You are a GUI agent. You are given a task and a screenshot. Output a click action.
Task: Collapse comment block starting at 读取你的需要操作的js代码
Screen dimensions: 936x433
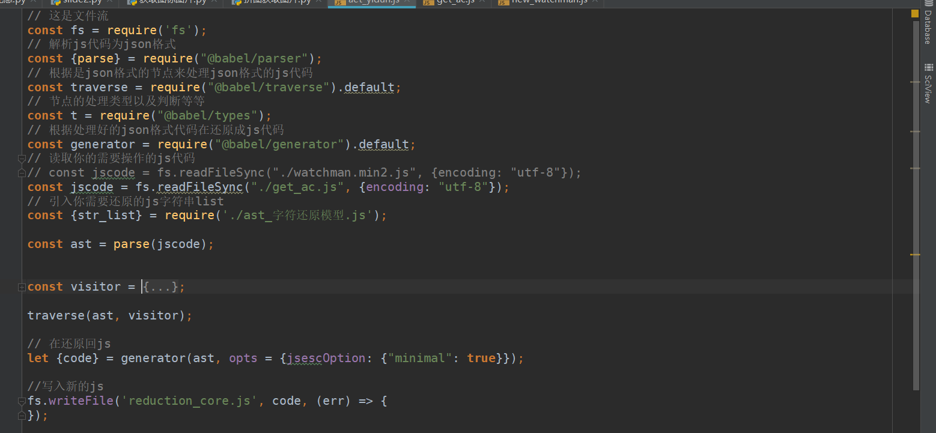point(22,159)
